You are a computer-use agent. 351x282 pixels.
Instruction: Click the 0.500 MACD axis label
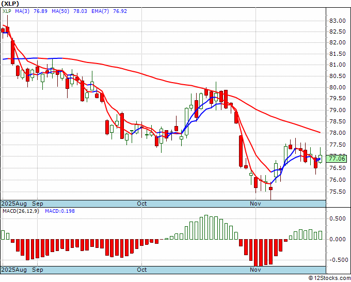[338, 218]
